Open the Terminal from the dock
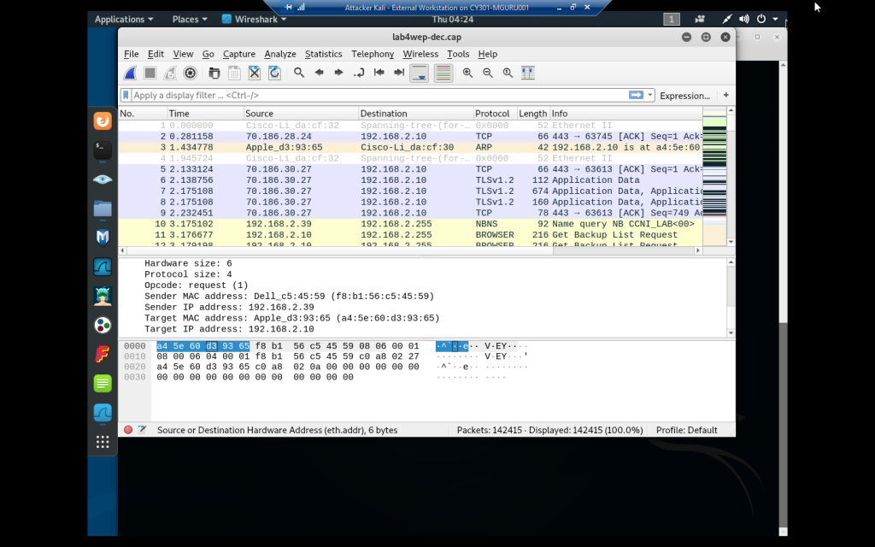The width and height of the screenshot is (875, 547). click(103, 150)
